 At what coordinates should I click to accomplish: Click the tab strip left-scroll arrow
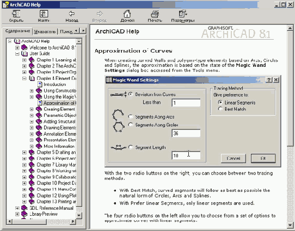[76, 30]
